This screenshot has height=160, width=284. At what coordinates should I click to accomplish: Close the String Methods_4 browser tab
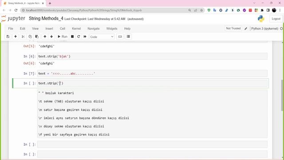pos(43,3)
